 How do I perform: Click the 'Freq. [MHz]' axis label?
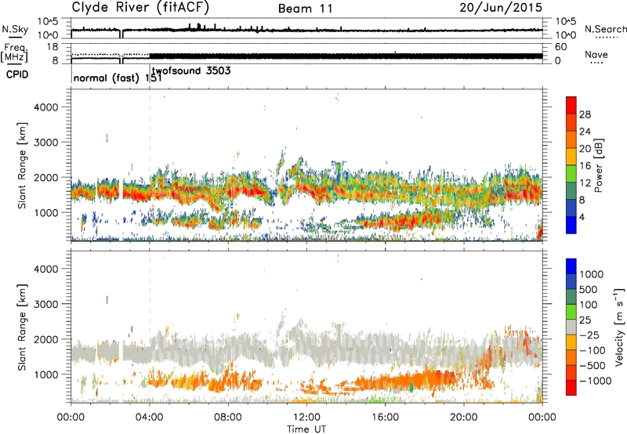click(14, 52)
